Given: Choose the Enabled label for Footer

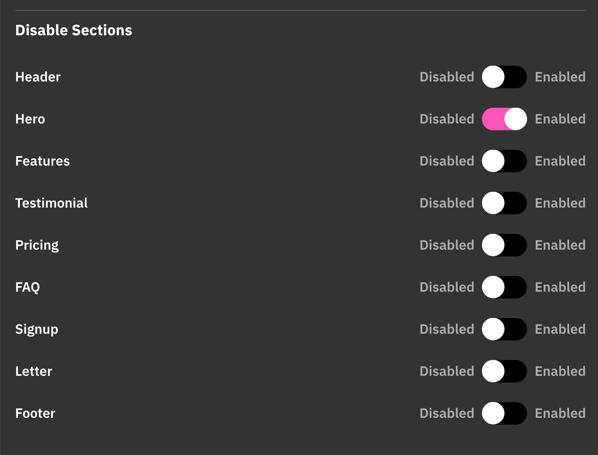Looking at the screenshot, I should tap(560, 413).
